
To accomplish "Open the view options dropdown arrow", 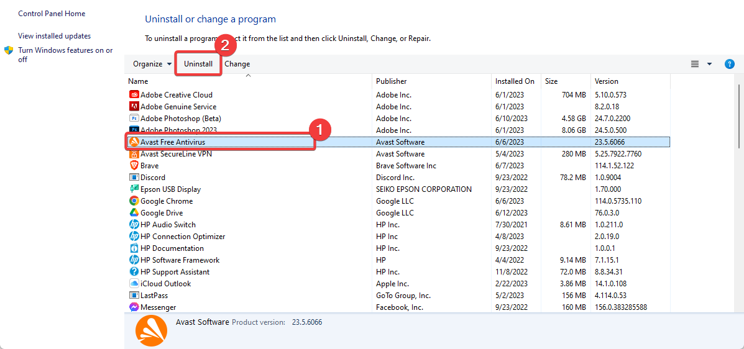I will tap(709, 64).
